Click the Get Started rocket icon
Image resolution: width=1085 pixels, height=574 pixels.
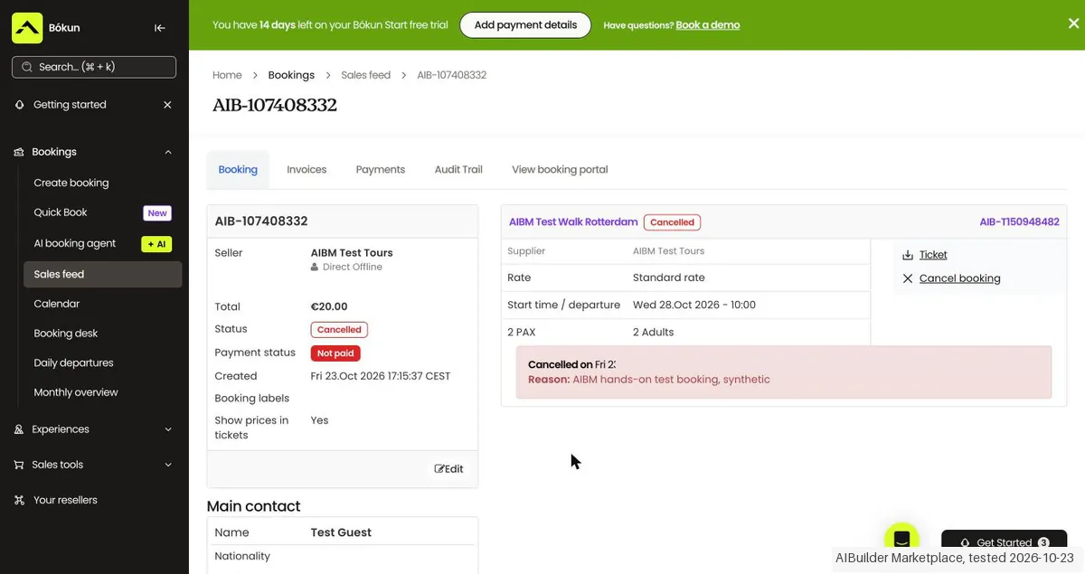(966, 543)
